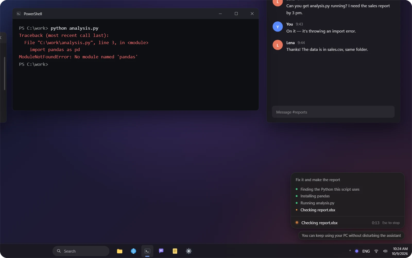Select the 'Running analysis.py' step
Image resolution: width=412 pixels, height=258 pixels.
[x=317, y=203]
